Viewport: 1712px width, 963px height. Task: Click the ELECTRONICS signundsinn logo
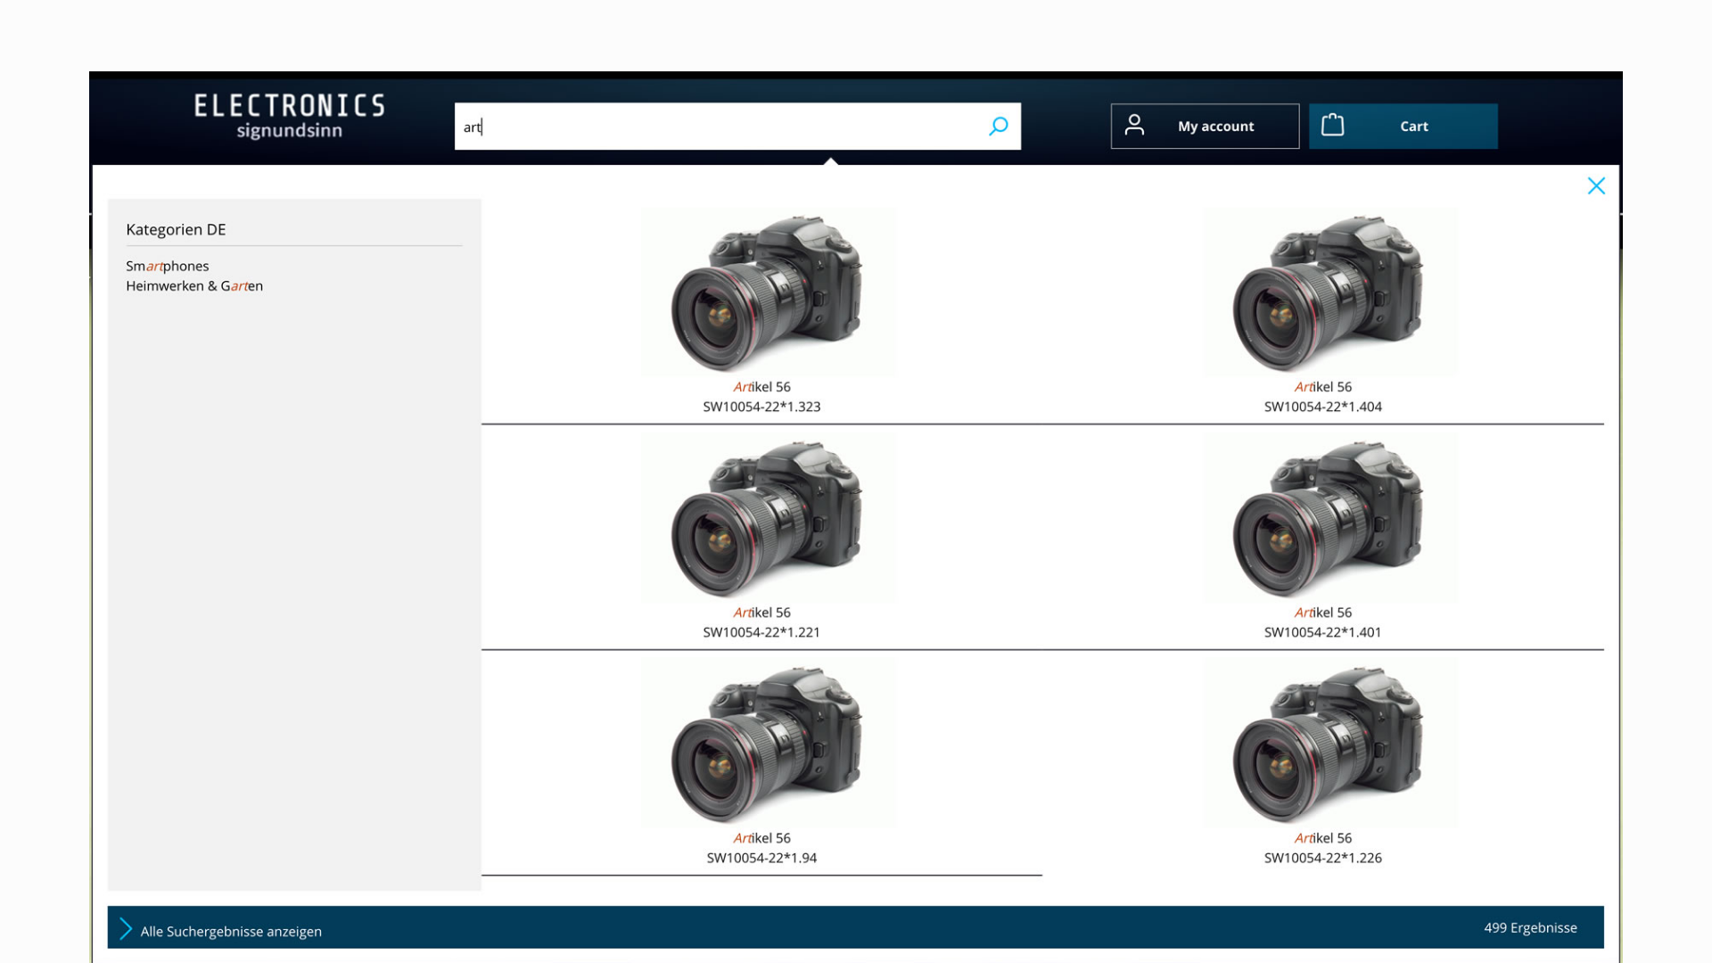289,117
